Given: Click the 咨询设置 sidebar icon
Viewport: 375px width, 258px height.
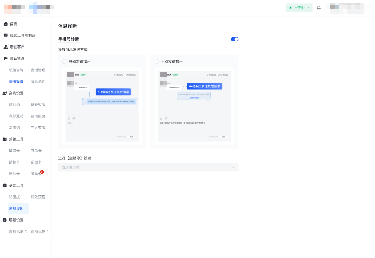Looking at the screenshot, I should click(x=5, y=93).
